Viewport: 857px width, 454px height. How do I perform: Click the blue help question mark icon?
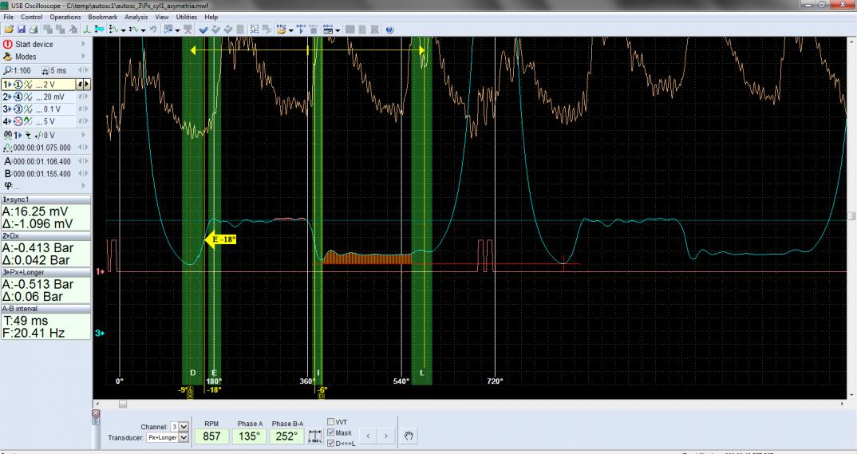[389, 30]
